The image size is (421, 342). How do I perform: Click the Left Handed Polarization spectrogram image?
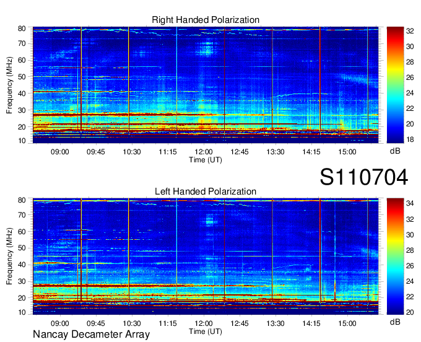coord(206,256)
